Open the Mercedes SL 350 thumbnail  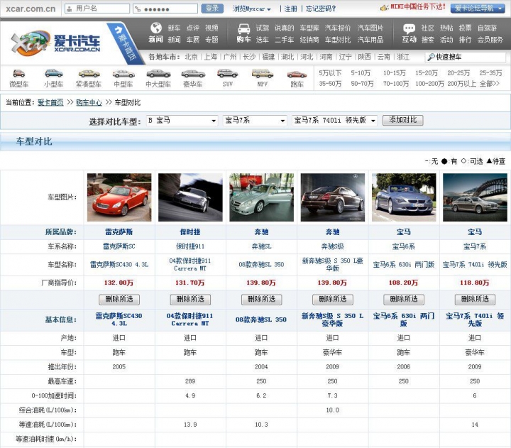261,197
